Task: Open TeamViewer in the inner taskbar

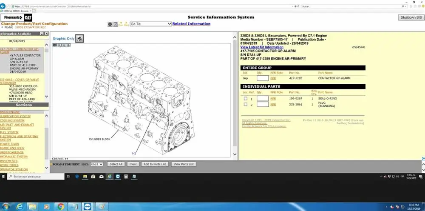Action: coord(118,177)
